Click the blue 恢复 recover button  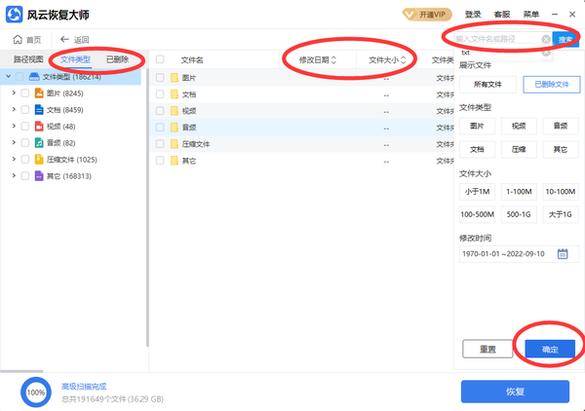514,391
